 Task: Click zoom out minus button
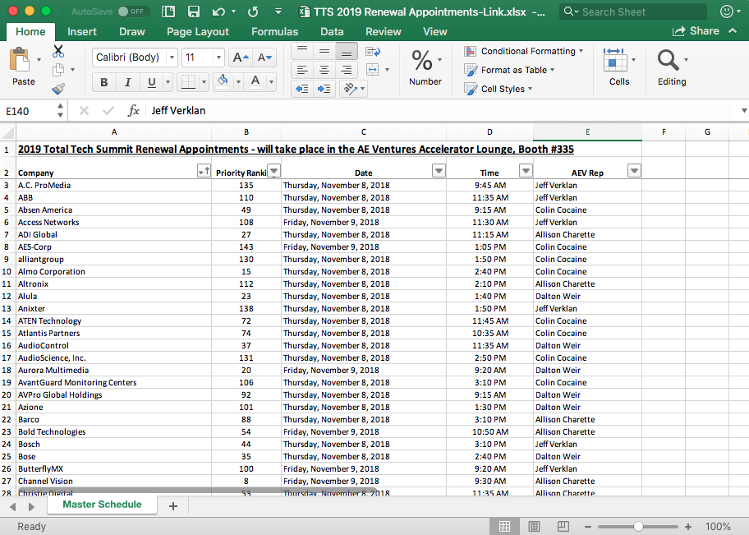tap(588, 527)
